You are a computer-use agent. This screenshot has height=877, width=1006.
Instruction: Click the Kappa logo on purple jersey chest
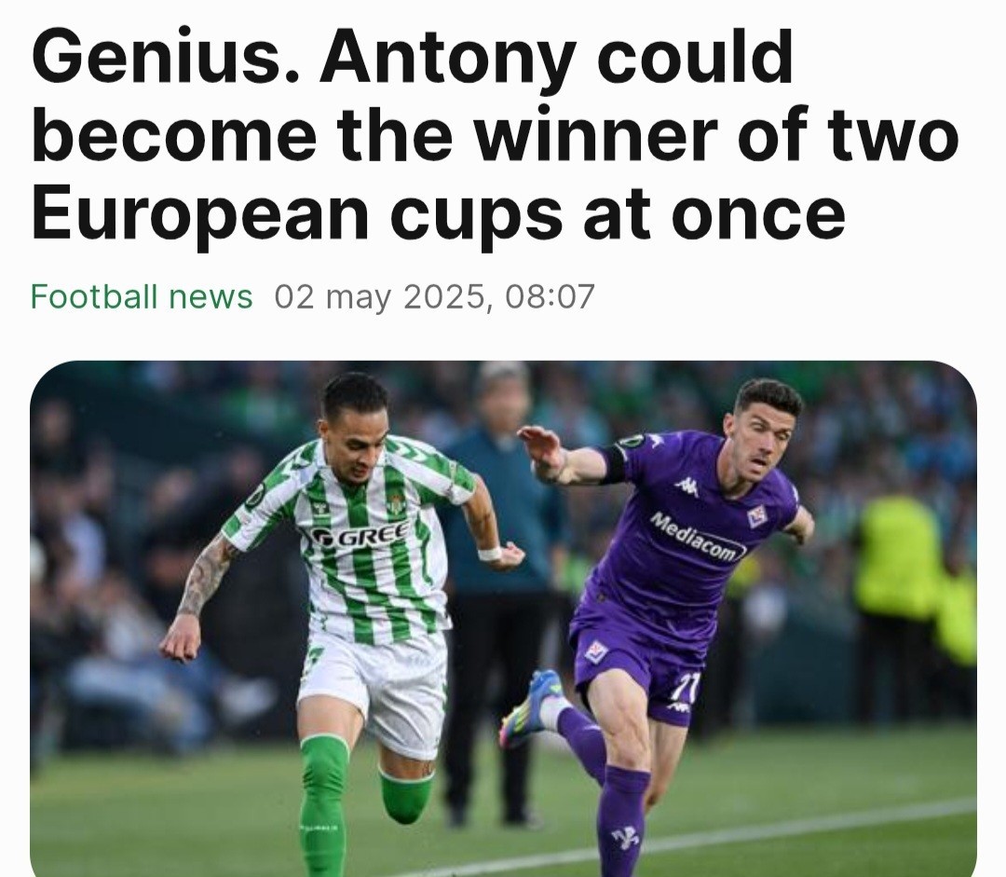coord(687,486)
